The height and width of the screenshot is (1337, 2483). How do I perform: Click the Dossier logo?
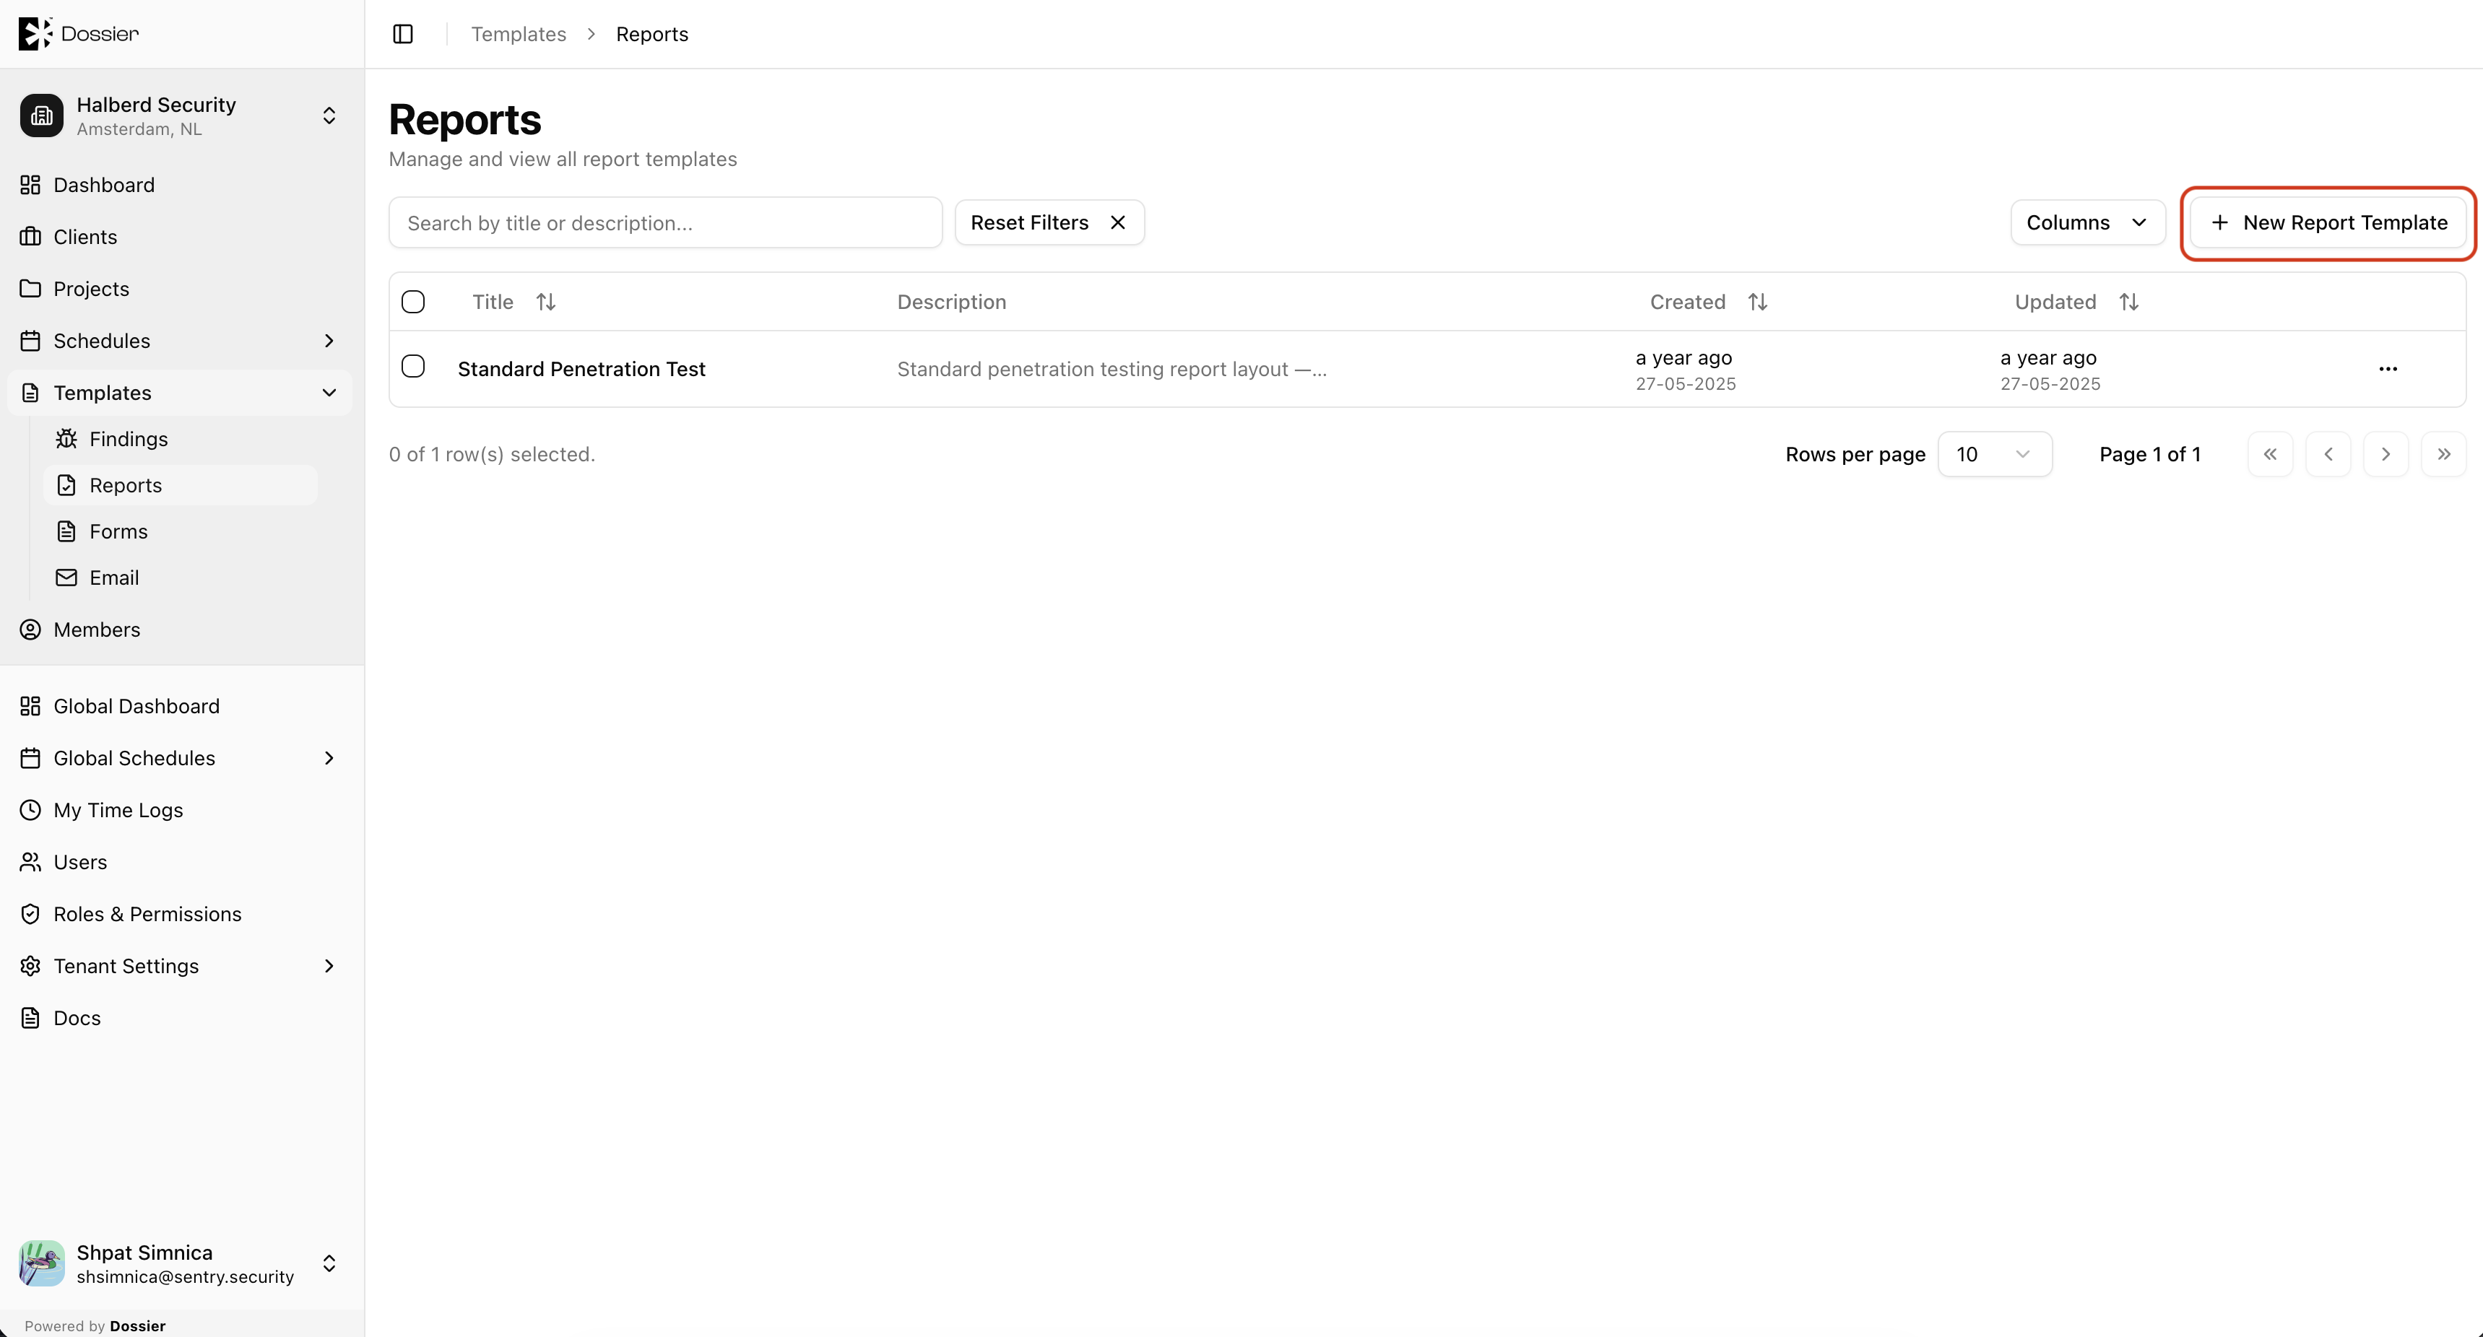coord(79,34)
